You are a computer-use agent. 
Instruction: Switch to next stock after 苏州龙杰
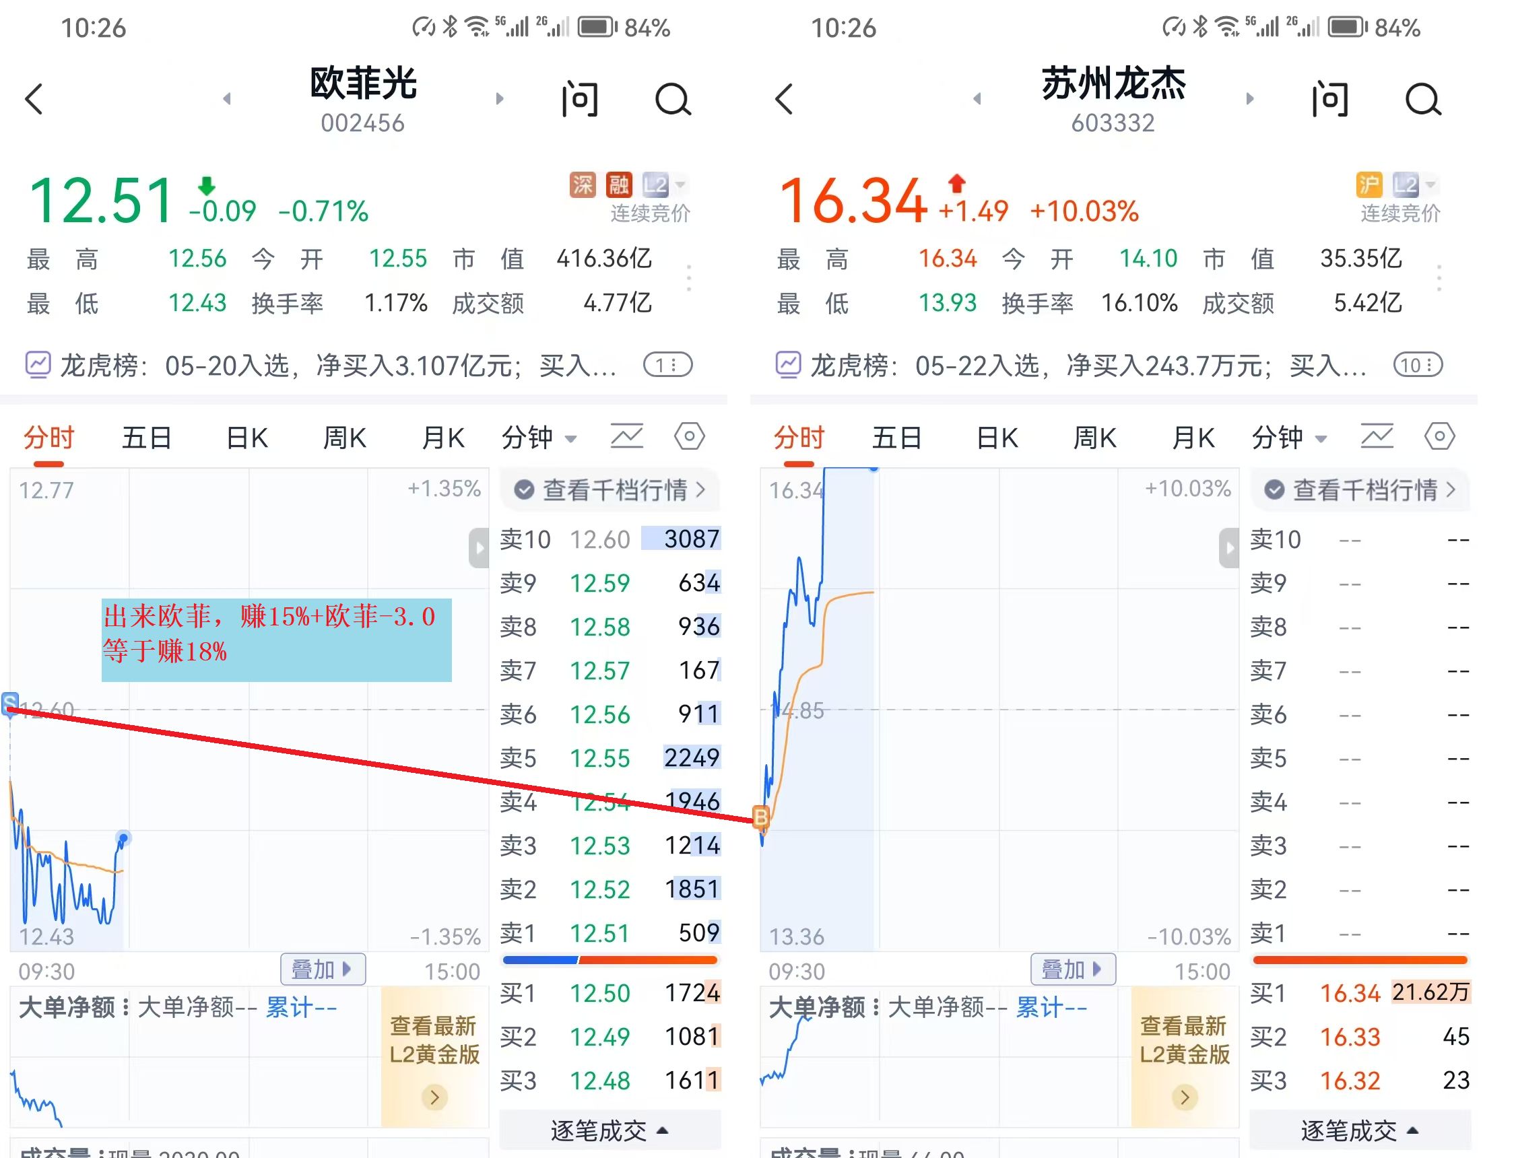pos(1250,98)
